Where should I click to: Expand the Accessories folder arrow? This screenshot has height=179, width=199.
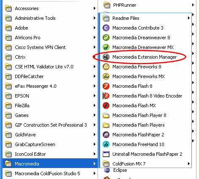(x=95, y=8)
